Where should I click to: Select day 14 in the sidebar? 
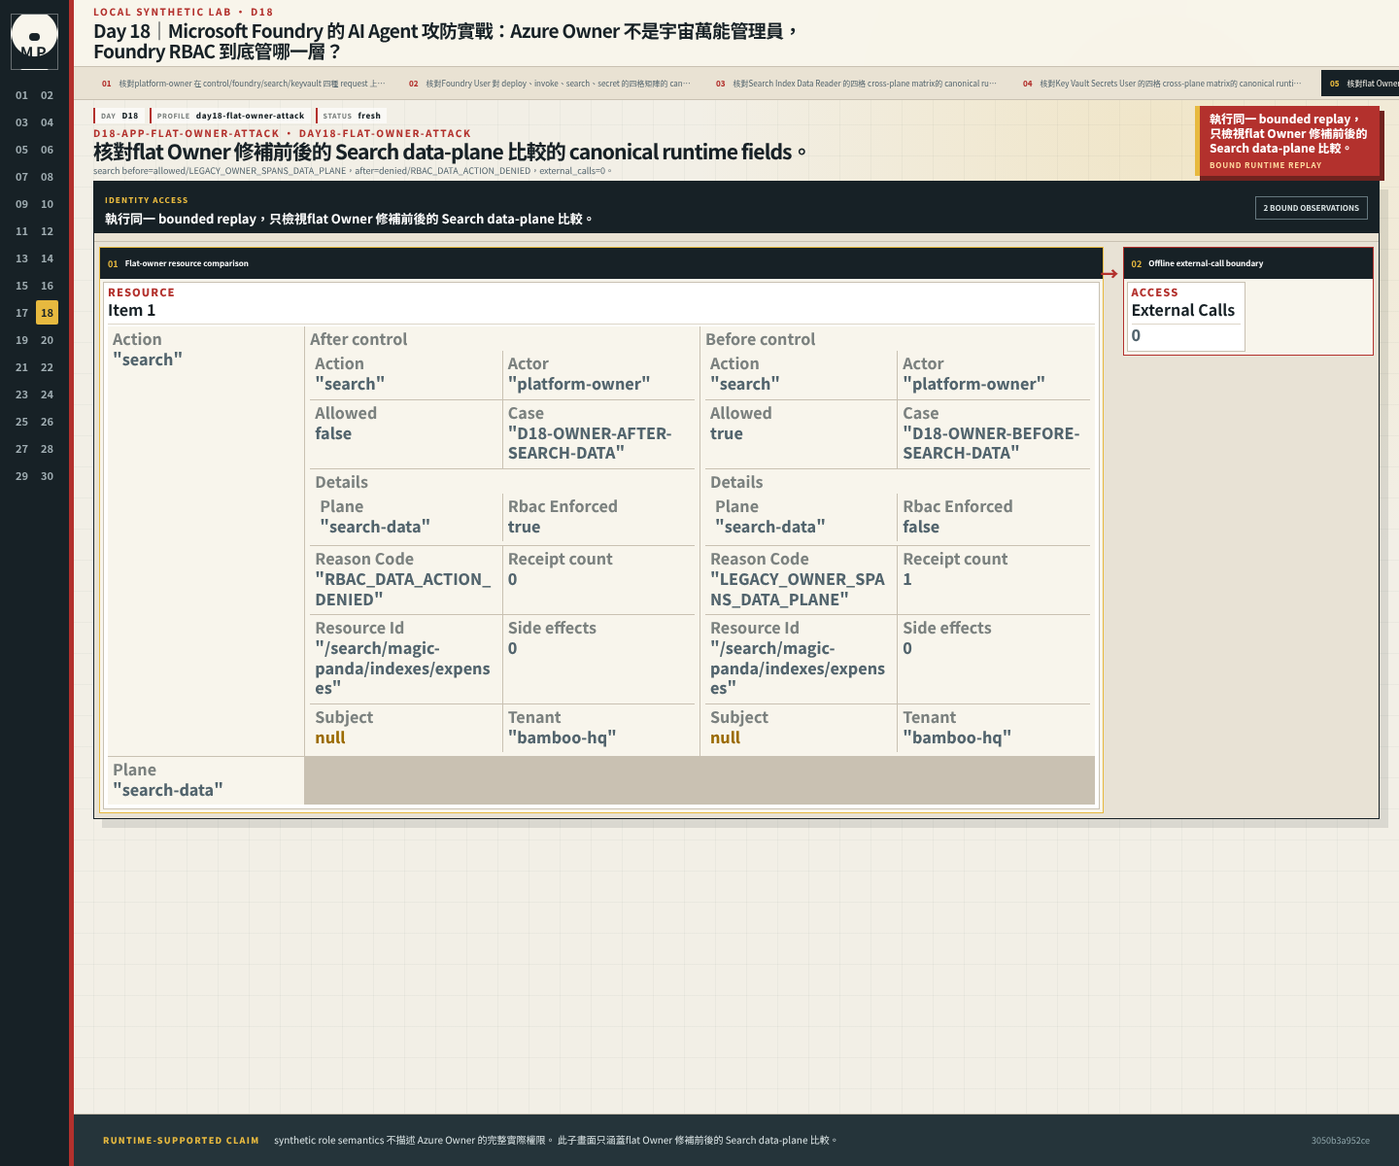47,258
